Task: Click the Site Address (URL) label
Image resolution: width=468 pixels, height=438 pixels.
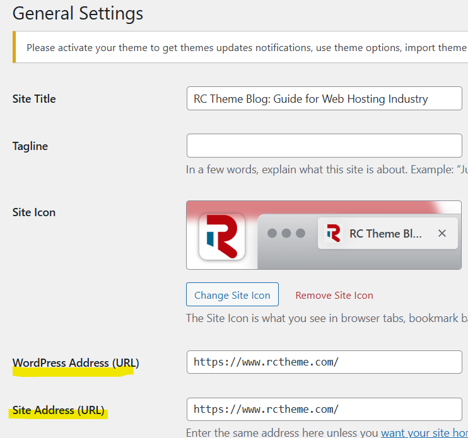Action: [59, 410]
